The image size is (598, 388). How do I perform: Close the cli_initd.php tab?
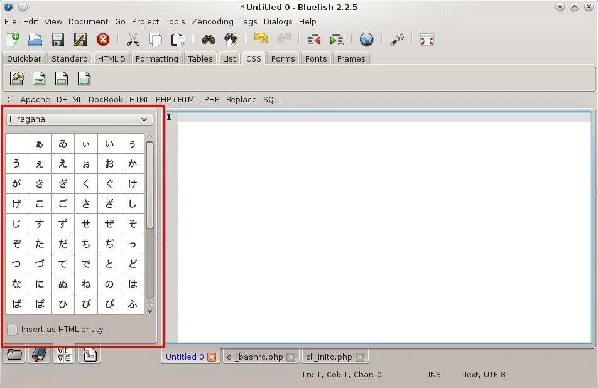coord(360,357)
